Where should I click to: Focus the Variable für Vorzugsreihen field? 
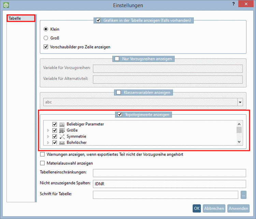tap(168, 69)
